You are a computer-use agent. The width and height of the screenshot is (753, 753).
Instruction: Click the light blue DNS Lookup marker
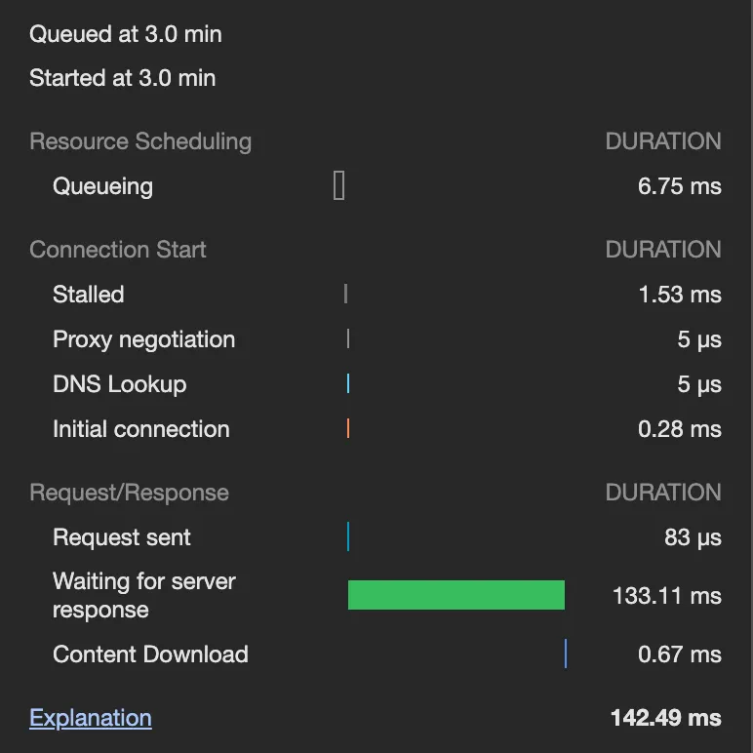pos(347,383)
